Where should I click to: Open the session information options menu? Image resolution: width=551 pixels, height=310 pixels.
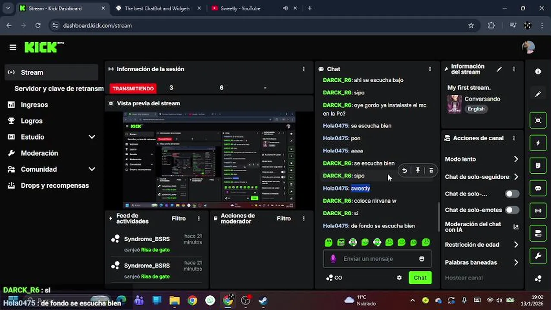304,69
